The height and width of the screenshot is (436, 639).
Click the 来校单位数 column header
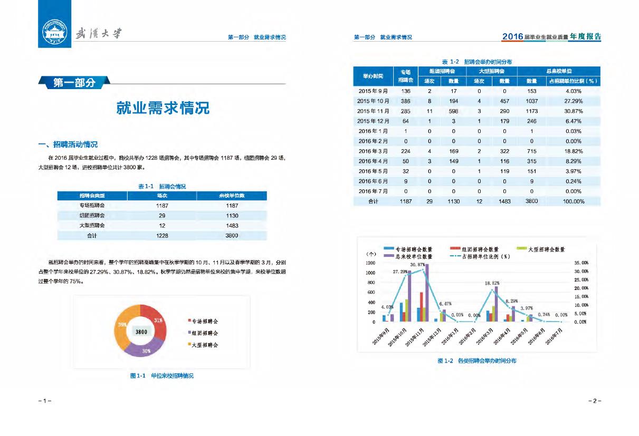232,196
